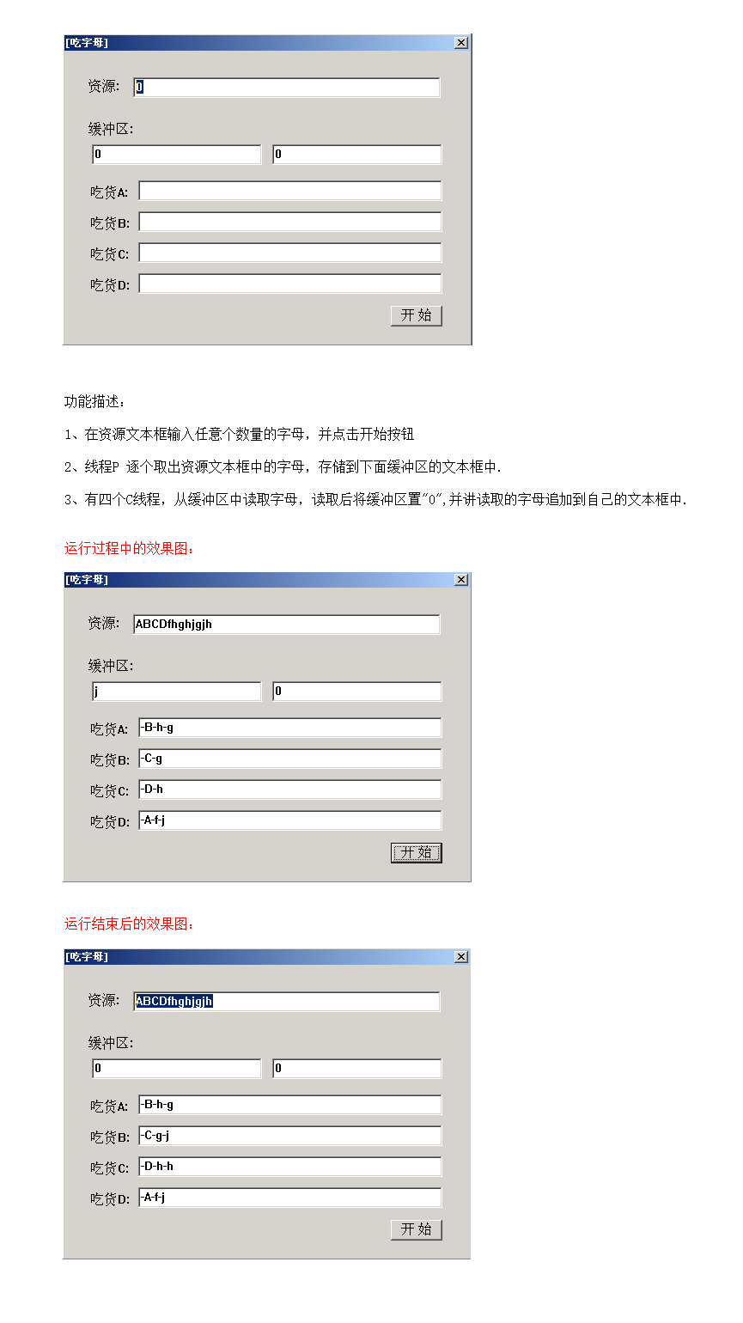Close the 吃字母 dialog under 运行结束后的效果图
This screenshot has height=1323, width=743.
(x=461, y=957)
